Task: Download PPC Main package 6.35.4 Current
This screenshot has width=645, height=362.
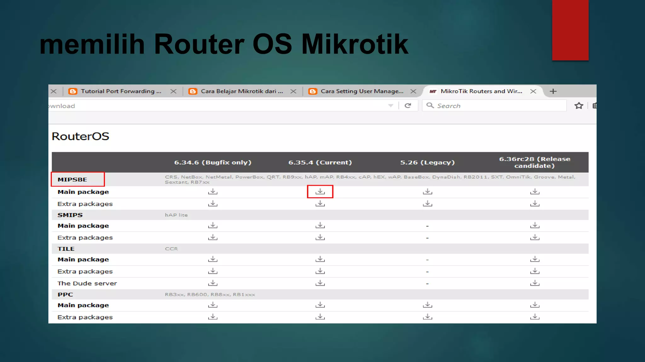Action: (x=320, y=305)
